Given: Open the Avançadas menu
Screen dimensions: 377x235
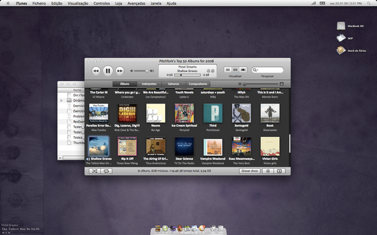Looking at the screenshot, I should tap(136, 4).
